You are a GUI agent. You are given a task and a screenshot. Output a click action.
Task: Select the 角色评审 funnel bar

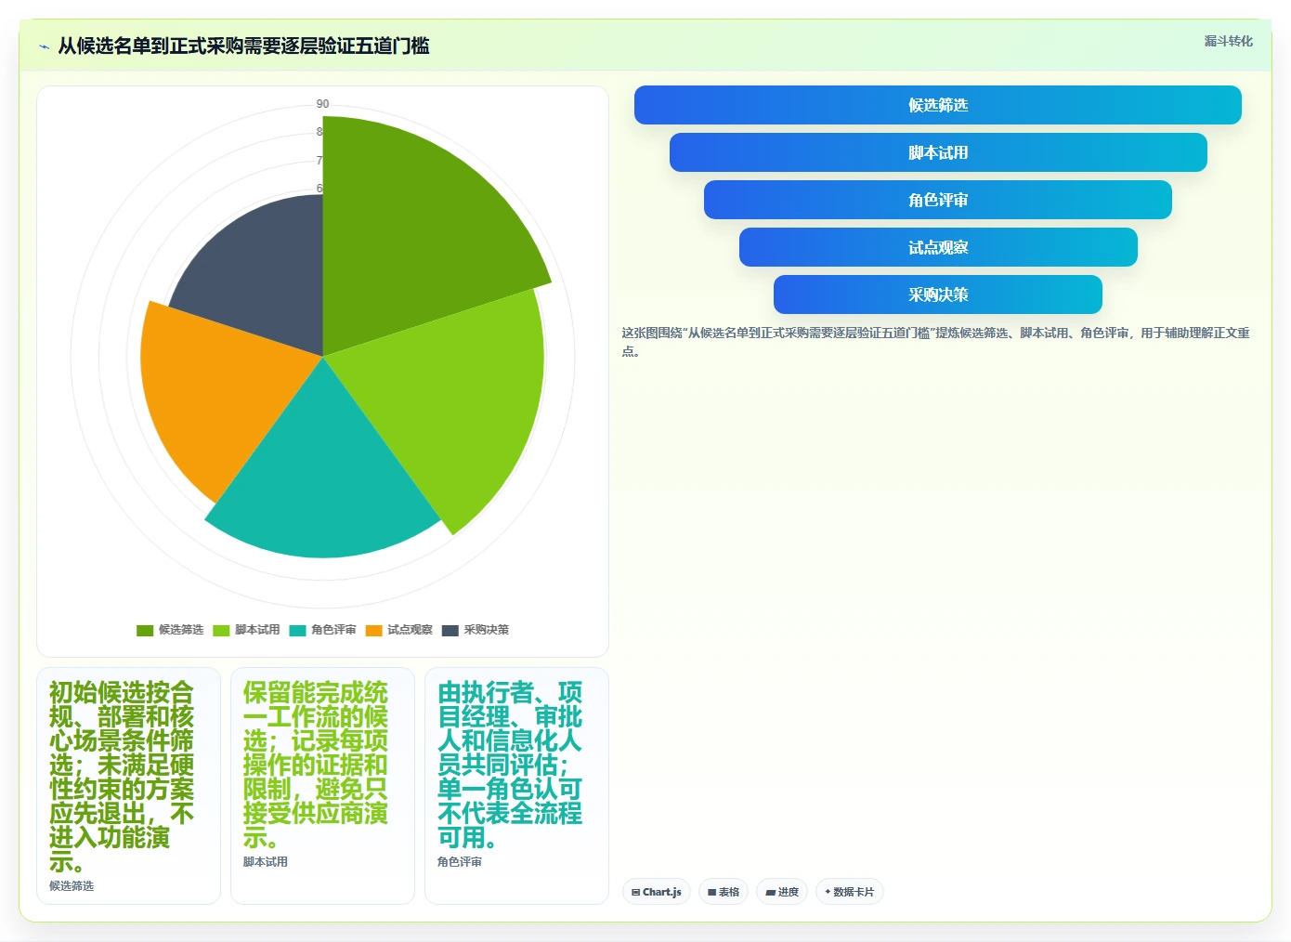pyautogui.click(x=938, y=200)
